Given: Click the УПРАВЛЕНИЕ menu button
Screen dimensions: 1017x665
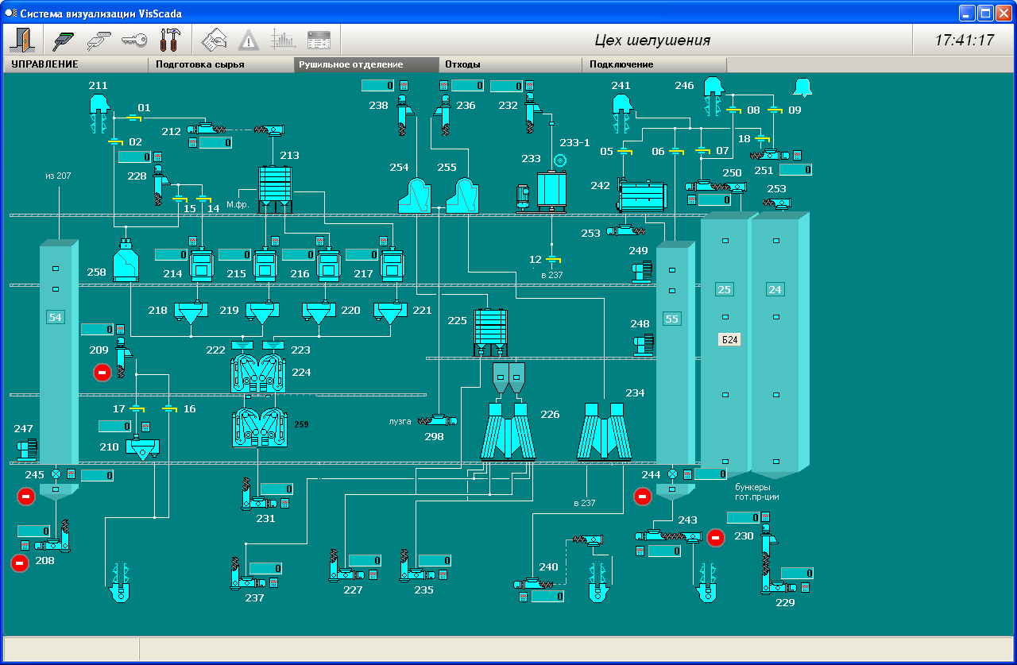Looking at the screenshot, I should click(75, 65).
